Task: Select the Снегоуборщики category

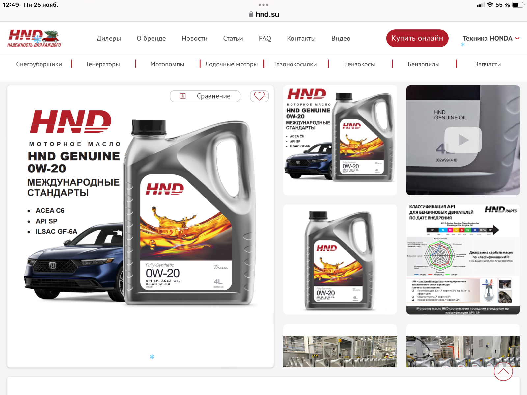Action: pyautogui.click(x=39, y=64)
